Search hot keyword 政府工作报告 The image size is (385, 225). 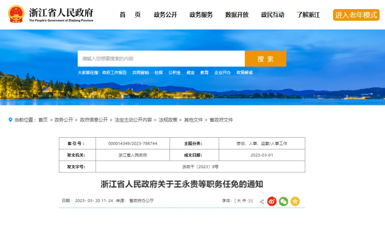[114, 72]
